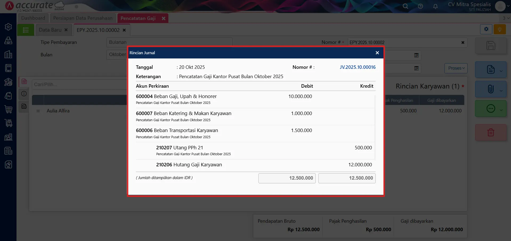
Task: Close the Rincian Jurnal dialog
Action: (377, 53)
